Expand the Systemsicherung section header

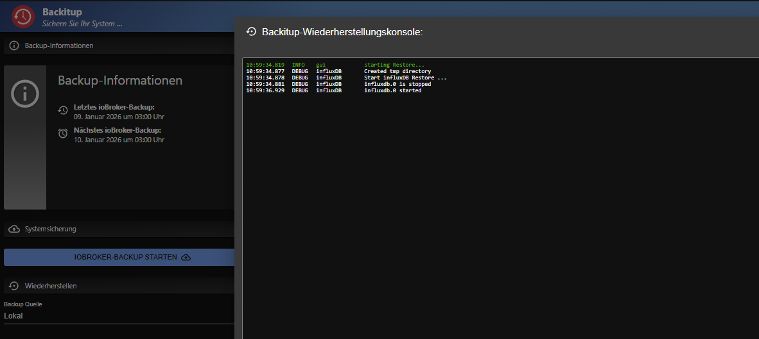pyautogui.click(x=119, y=229)
